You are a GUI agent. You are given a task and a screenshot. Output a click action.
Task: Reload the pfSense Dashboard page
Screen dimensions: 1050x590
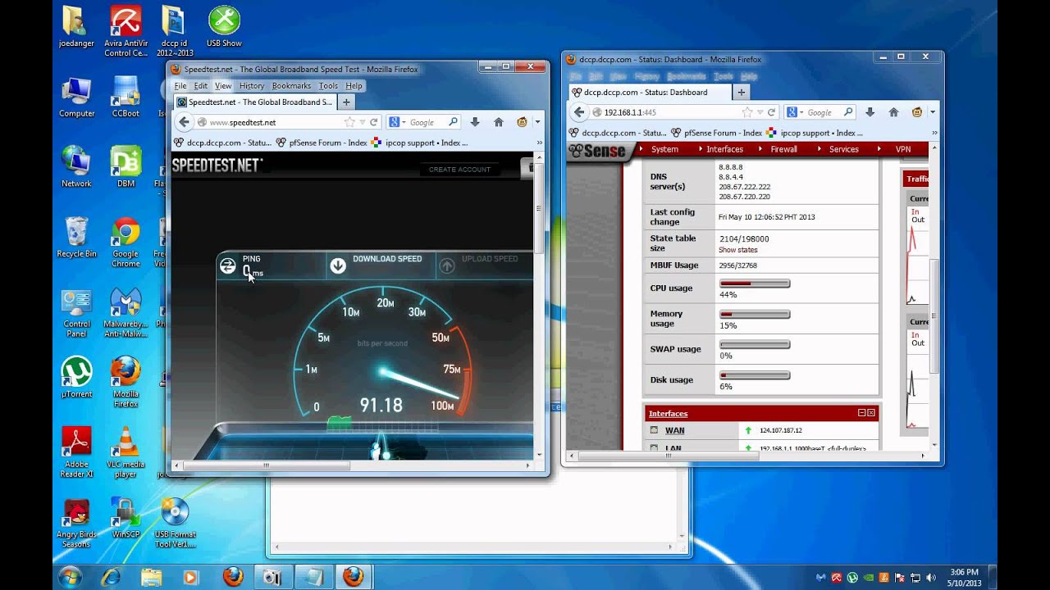tap(772, 112)
